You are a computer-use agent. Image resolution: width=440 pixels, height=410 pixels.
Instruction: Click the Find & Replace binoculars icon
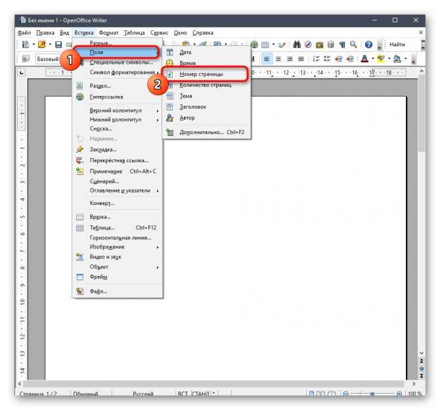tap(297, 45)
